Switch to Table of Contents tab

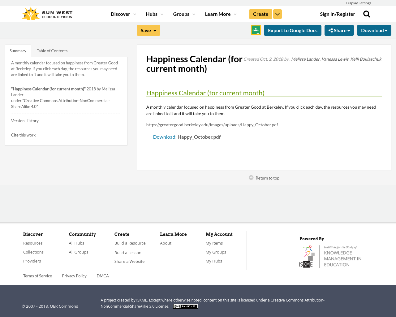52,50
